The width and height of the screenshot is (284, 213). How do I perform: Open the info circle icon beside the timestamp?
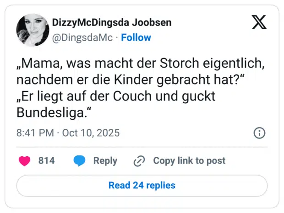(259, 133)
